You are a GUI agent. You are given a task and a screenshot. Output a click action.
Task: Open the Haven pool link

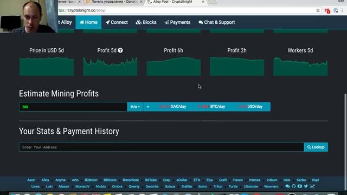tap(238, 180)
